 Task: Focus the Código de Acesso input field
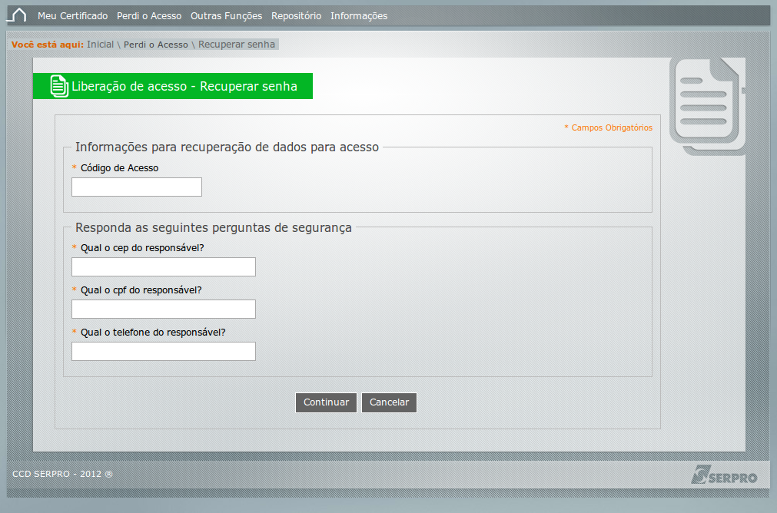137,187
